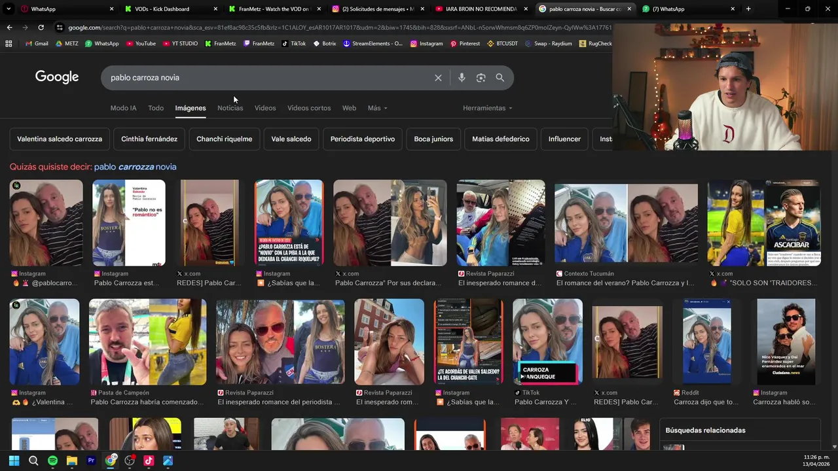This screenshot has height=471, width=838.
Task: Select the Chanchi riquelme filter chip
Action: [x=224, y=139]
